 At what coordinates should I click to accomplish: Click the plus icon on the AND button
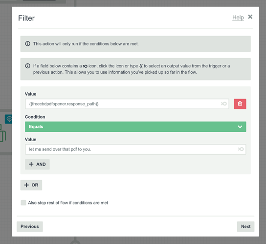[31, 164]
